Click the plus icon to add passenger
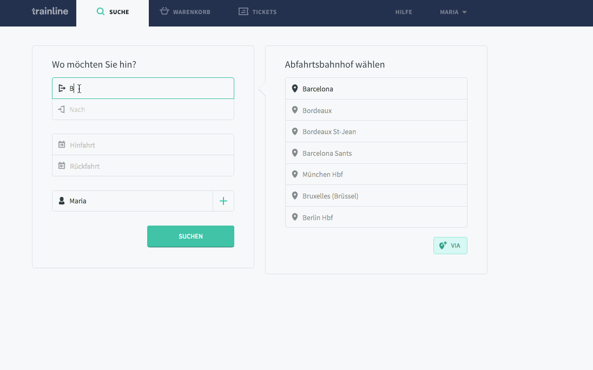 click(223, 201)
